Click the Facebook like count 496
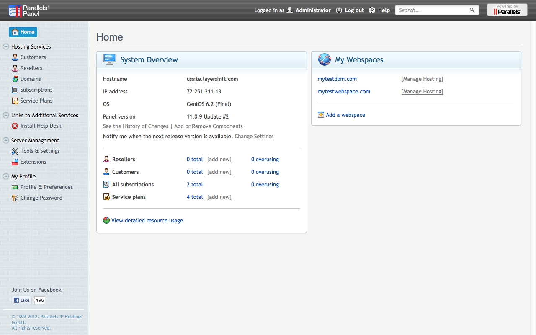The image size is (536, 335). [x=40, y=300]
